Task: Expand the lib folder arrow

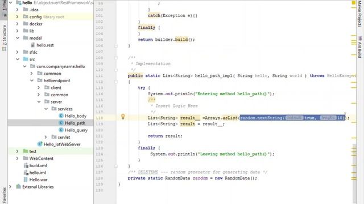Action: tap(18, 31)
